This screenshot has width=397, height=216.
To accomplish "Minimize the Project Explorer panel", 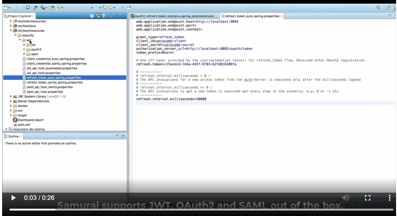I will point(117,15).
